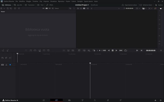
Task: Open the Spazio lavoro menu
Action: [x=88, y=1]
